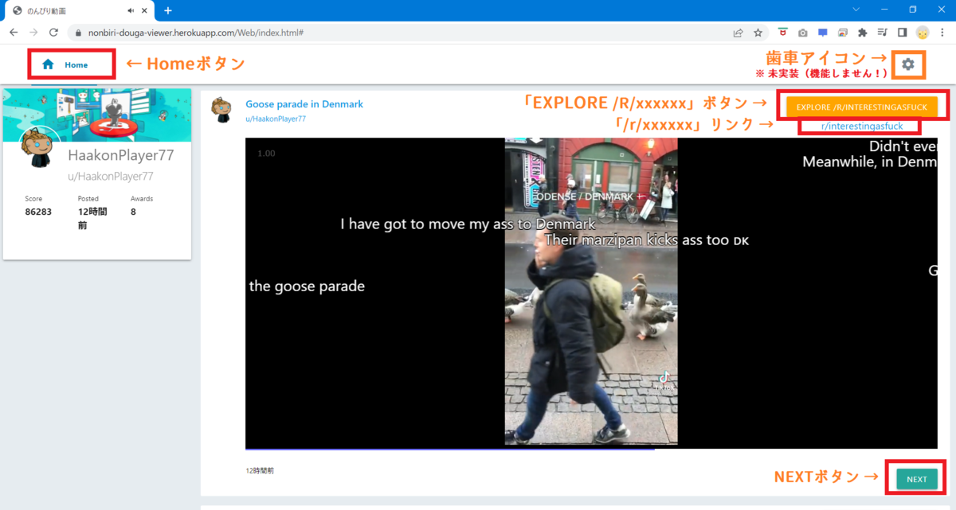Click the Home house icon
The height and width of the screenshot is (510, 956).
[49, 64]
